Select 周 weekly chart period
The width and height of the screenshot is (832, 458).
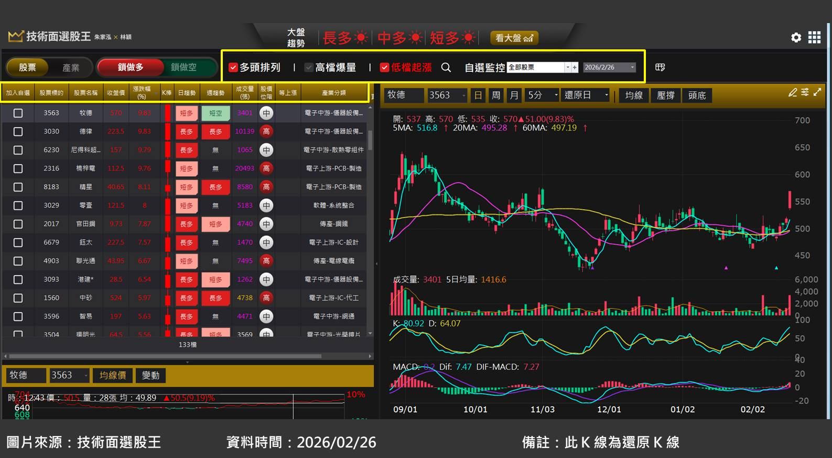click(x=495, y=95)
